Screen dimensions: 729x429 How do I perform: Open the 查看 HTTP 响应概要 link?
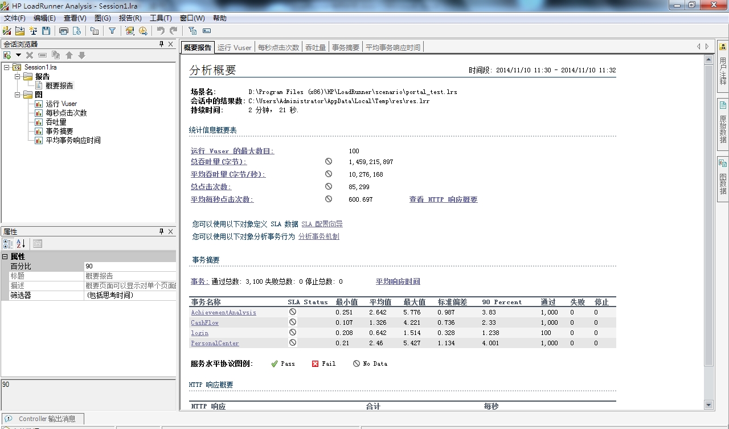[x=443, y=199]
